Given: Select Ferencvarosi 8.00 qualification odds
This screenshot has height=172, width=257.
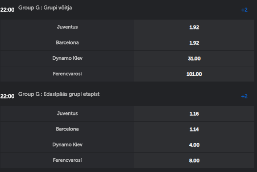Looking at the screenshot, I should pyautogui.click(x=194, y=160).
